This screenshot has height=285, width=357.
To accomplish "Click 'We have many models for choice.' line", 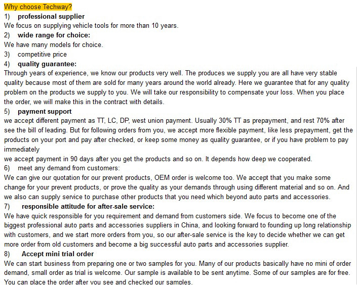I will (x=54, y=44).
